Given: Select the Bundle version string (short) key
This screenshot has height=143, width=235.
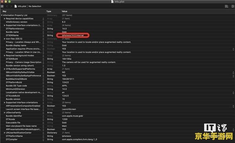Looking at the screenshot, I should click(x=20, y=65).
